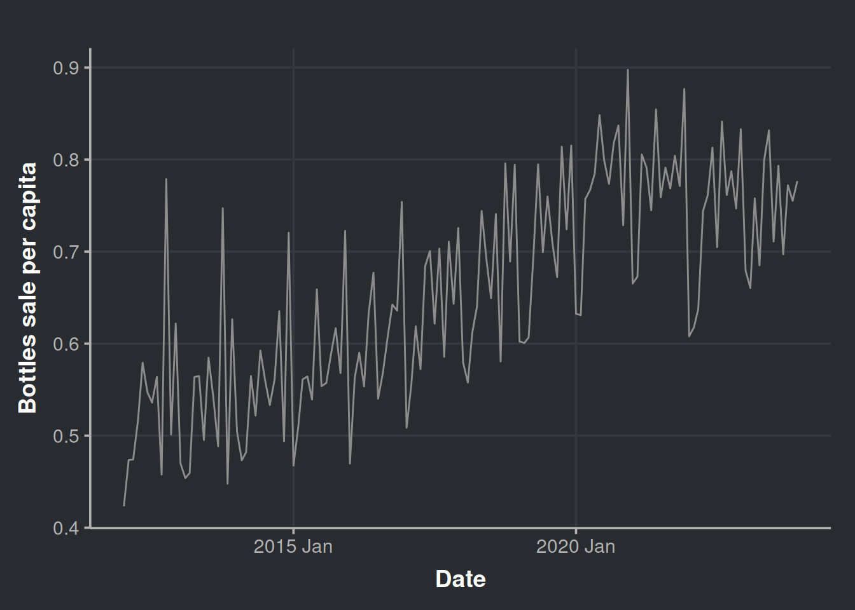This screenshot has height=610, width=855.
Task: Click where 2020 Jan gridline crosses 0.9 gridline
Action: [x=576, y=67]
